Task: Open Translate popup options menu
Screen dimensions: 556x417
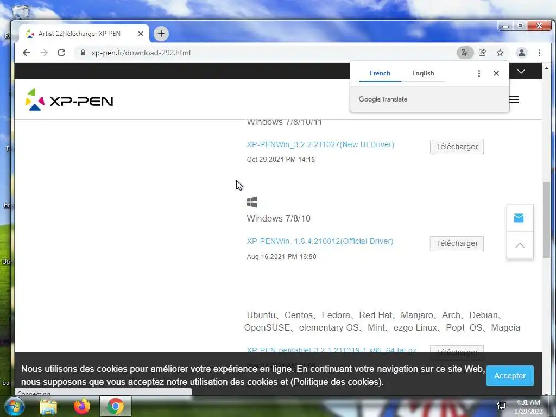Action: coord(479,73)
